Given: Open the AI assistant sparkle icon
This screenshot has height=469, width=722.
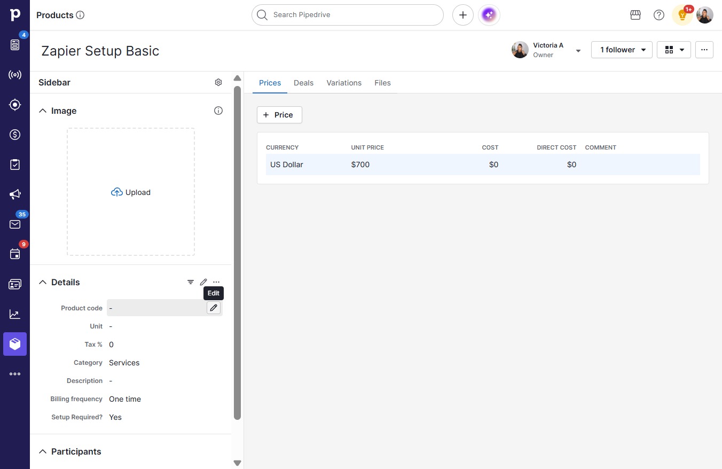Looking at the screenshot, I should point(489,15).
